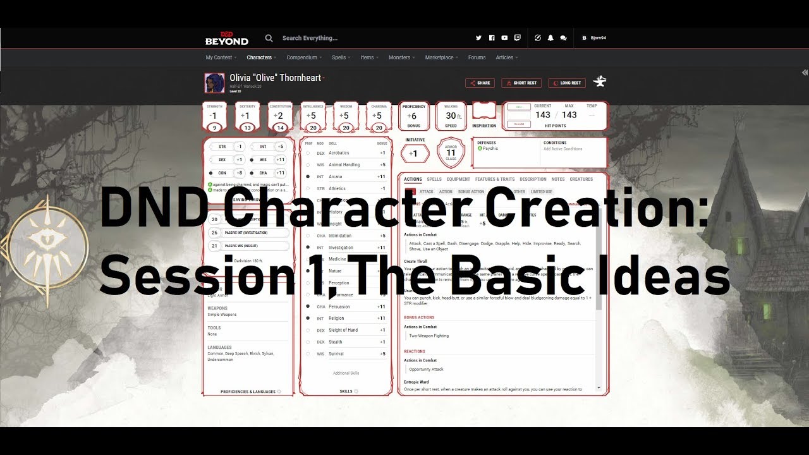Switch to the Description tab
809x455 pixels.
pyautogui.click(x=533, y=179)
